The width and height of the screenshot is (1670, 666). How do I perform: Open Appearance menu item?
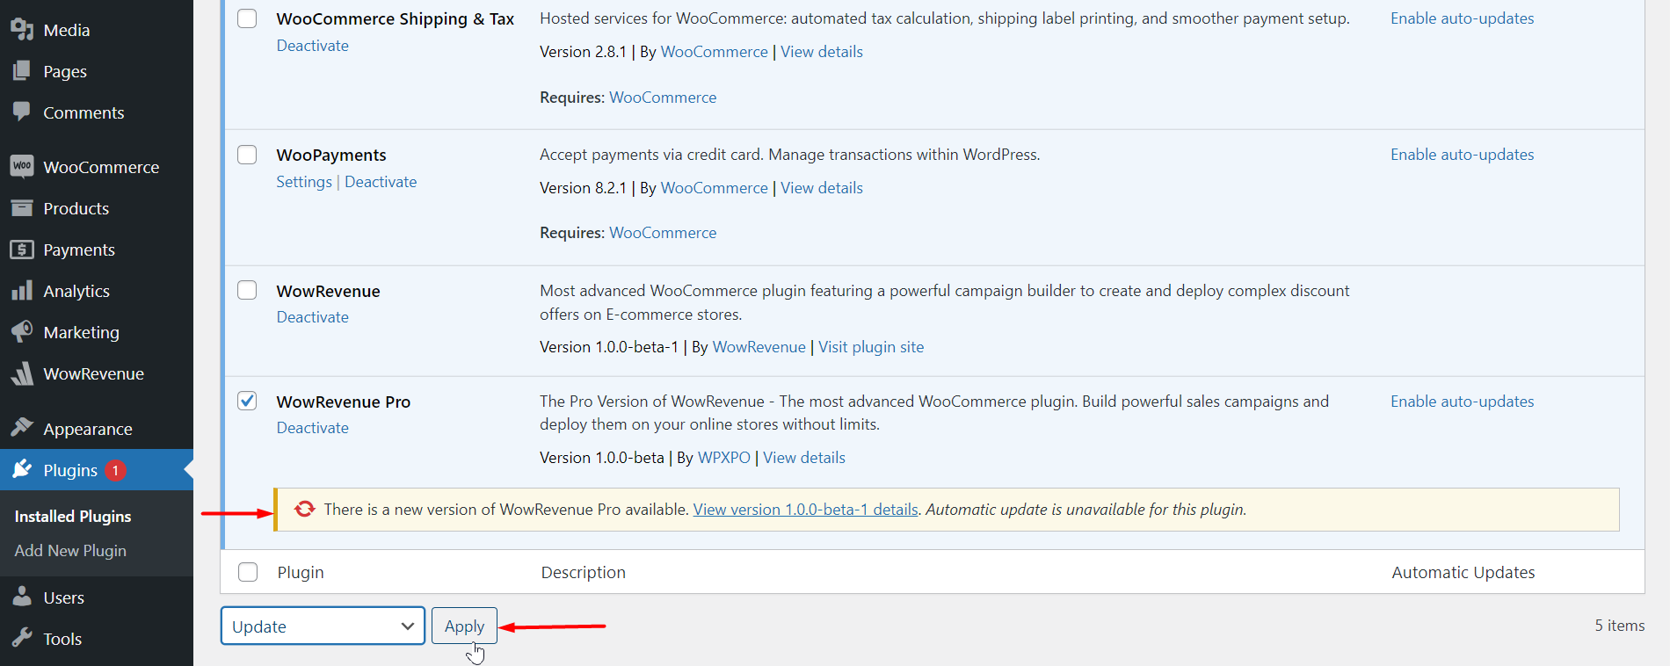88,429
